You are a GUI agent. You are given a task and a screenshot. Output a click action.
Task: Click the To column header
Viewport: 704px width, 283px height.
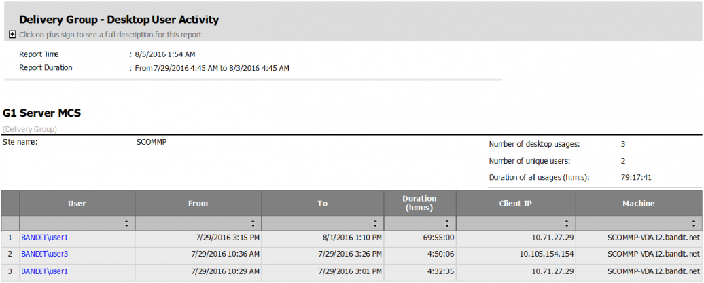tap(322, 203)
